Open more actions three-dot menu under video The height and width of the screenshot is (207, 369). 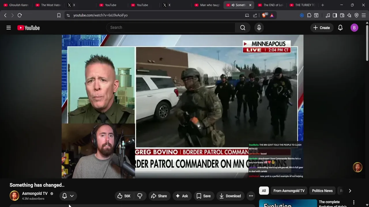(x=251, y=196)
